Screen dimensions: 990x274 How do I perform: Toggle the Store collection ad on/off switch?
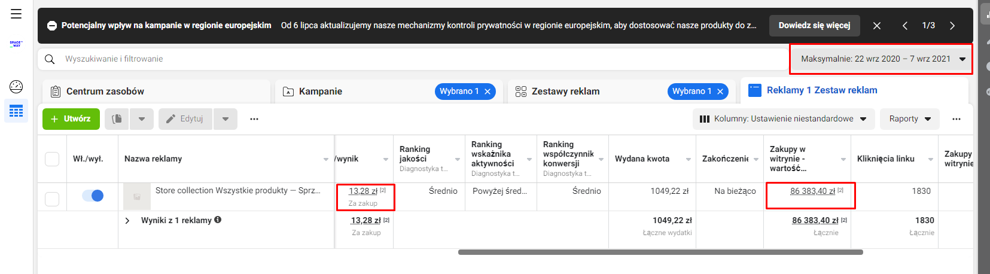click(x=93, y=196)
